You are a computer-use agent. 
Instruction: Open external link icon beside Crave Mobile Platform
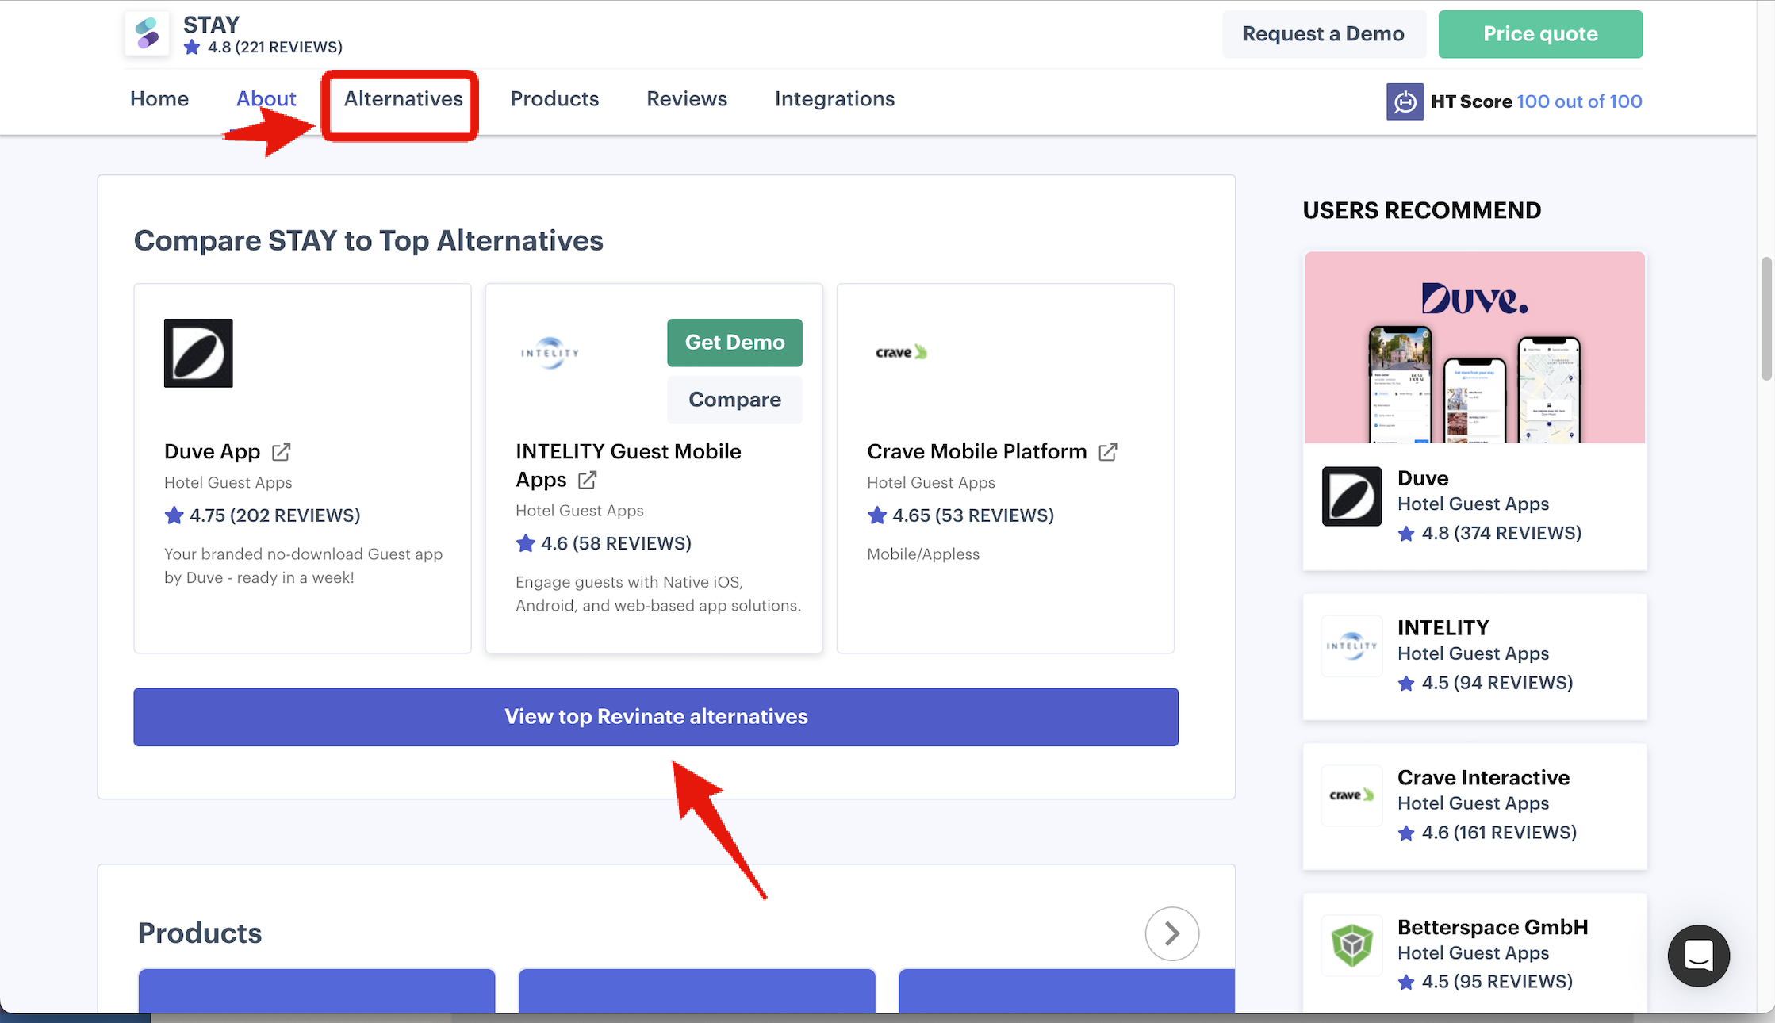pos(1107,452)
